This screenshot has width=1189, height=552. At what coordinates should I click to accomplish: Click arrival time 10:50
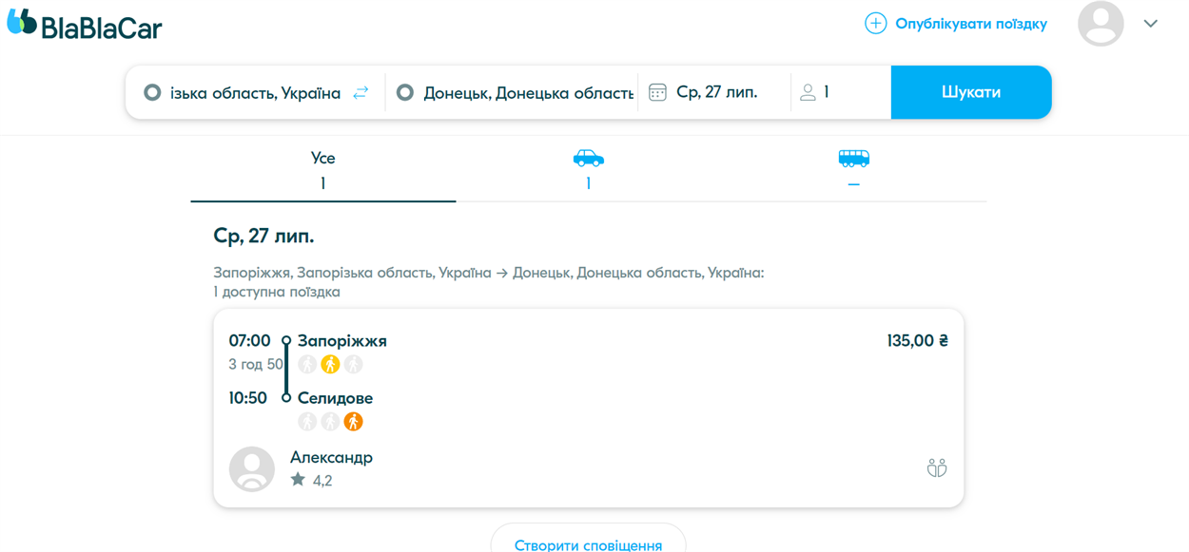pyautogui.click(x=247, y=398)
